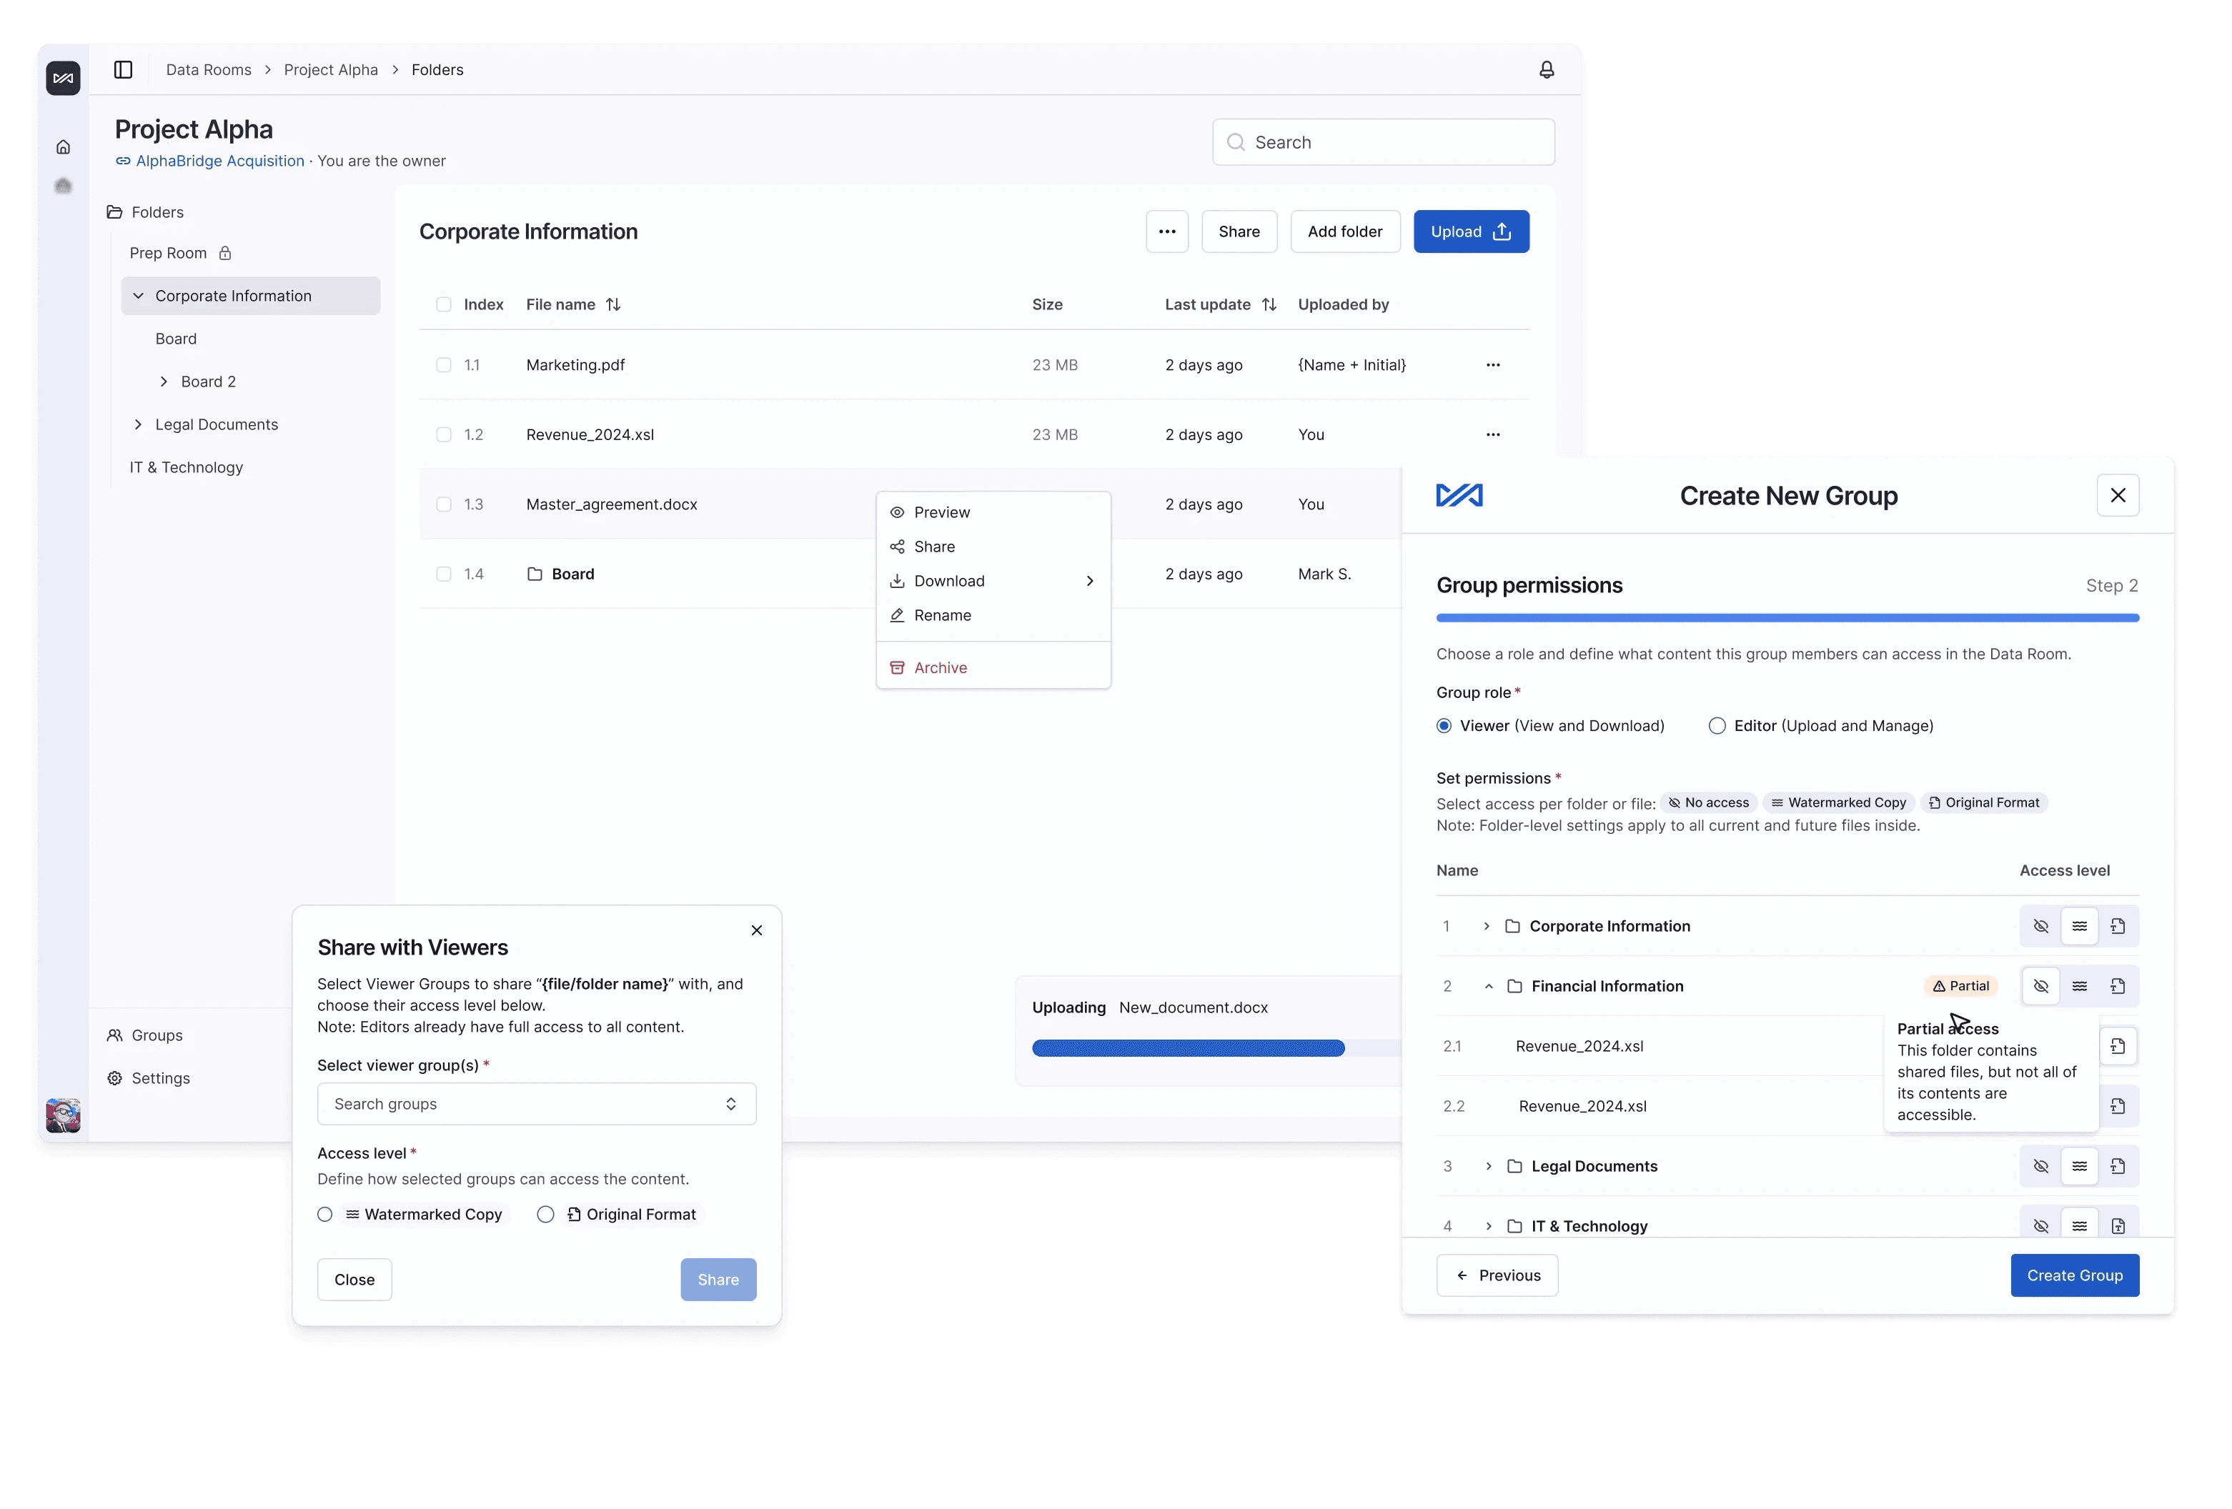The height and width of the screenshot is (1509, 2232).
Task: Expand the Legal Documents sidebar folder
Action: coord(139,424)
